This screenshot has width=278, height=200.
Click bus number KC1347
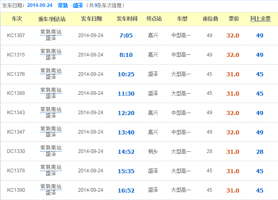[x=16, y=132]
